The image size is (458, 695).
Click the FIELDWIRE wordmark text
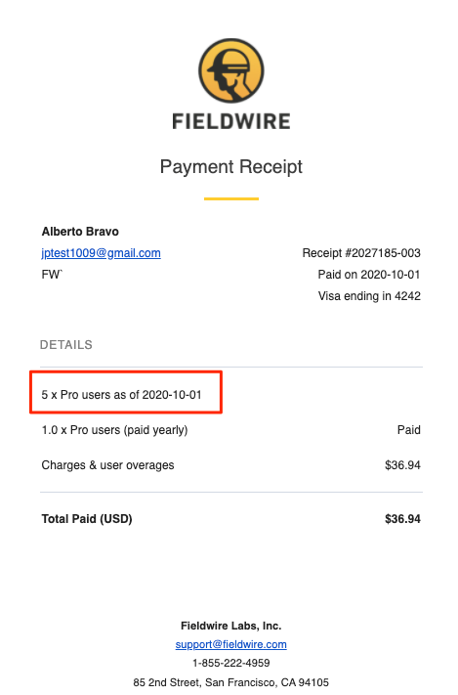point(230,121)
